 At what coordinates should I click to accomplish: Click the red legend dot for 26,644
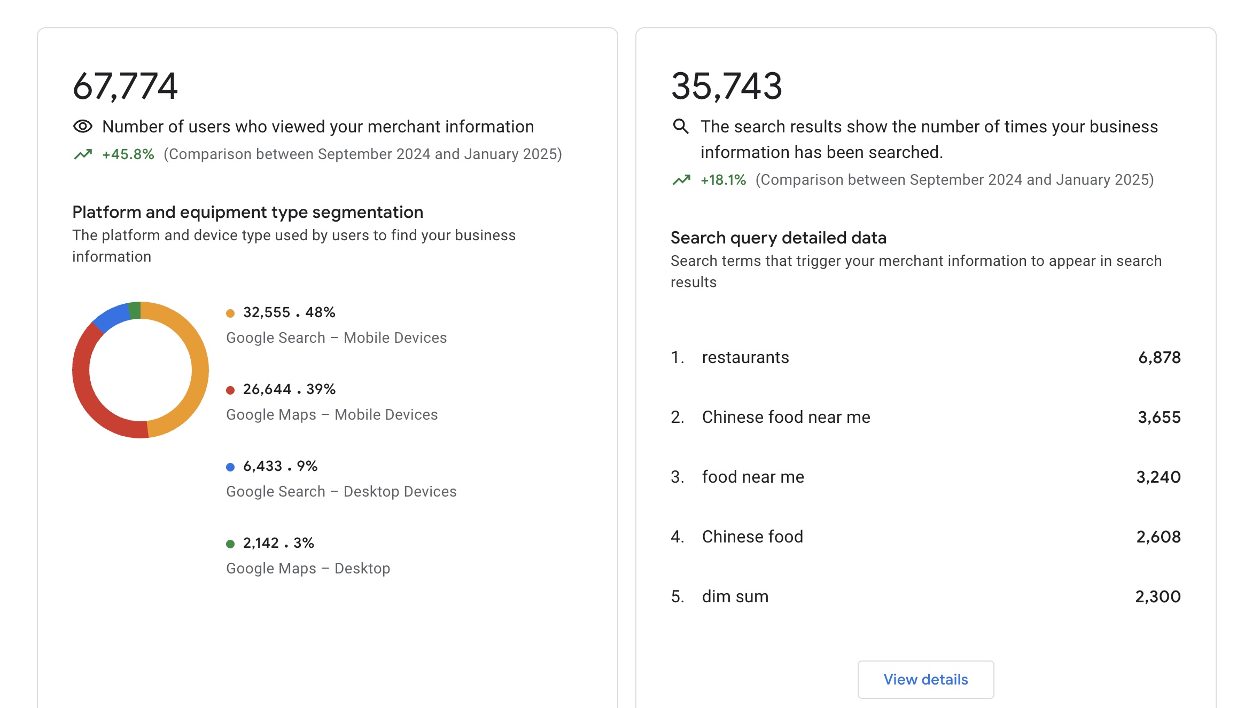click(x=230, y=390)
